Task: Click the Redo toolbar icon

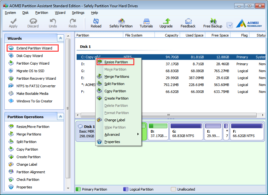Action: (x=73, y=23)
